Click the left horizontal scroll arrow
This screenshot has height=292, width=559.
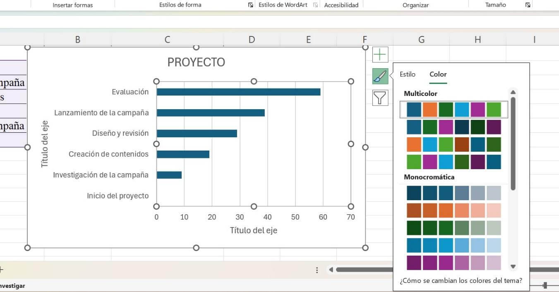coord(331,270)
